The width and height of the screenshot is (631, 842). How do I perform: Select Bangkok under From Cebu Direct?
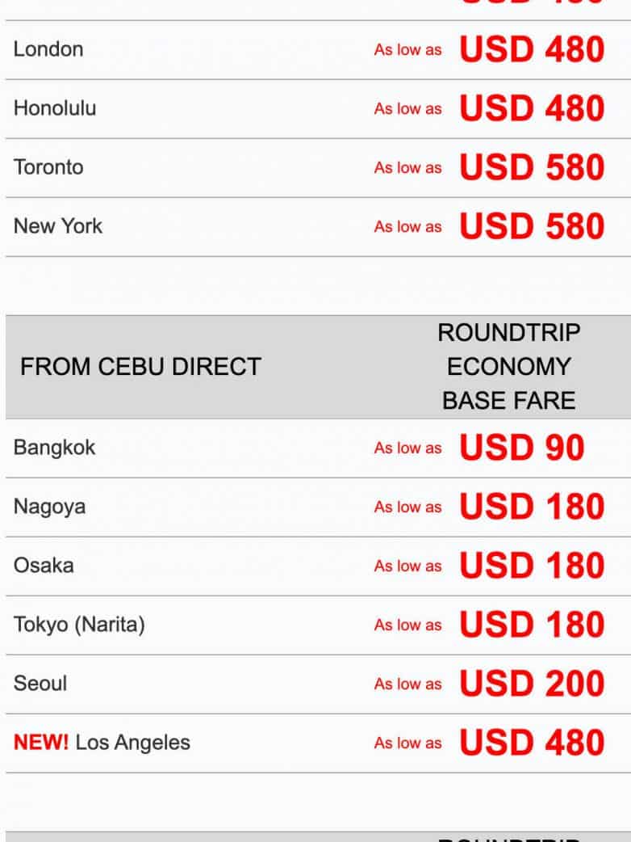(x=54, y=448)
